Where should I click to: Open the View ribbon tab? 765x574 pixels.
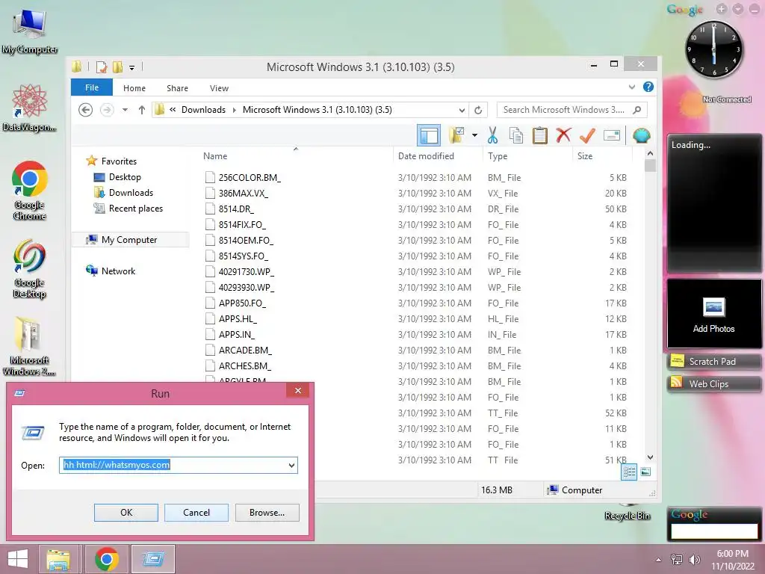click(x=219, y=88)
